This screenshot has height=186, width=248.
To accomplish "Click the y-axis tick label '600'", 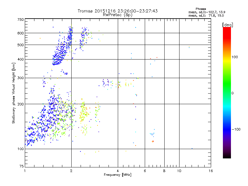I will click(x=20, y=33).
